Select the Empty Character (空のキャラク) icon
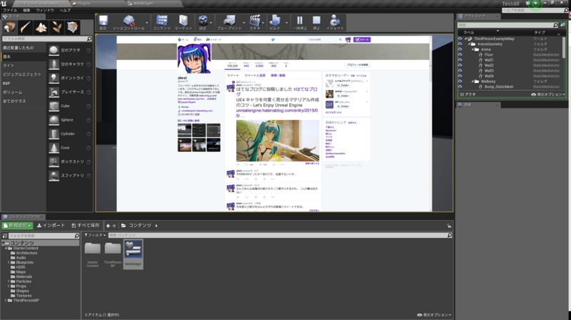The height and width of the screenshot is (320, 571). tap(54, 64)
